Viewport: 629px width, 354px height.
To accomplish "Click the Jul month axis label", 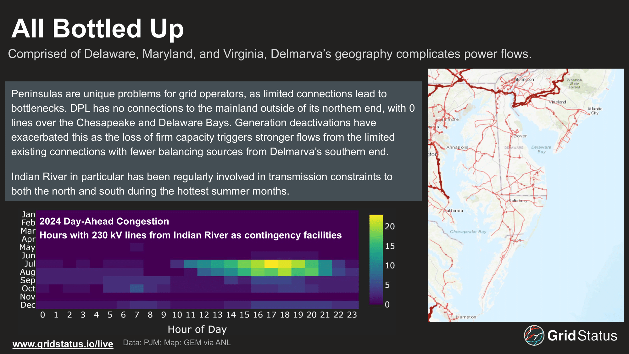I will coord(30,264).
